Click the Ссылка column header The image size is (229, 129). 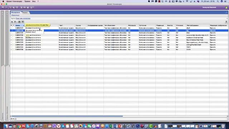(81, 25)
